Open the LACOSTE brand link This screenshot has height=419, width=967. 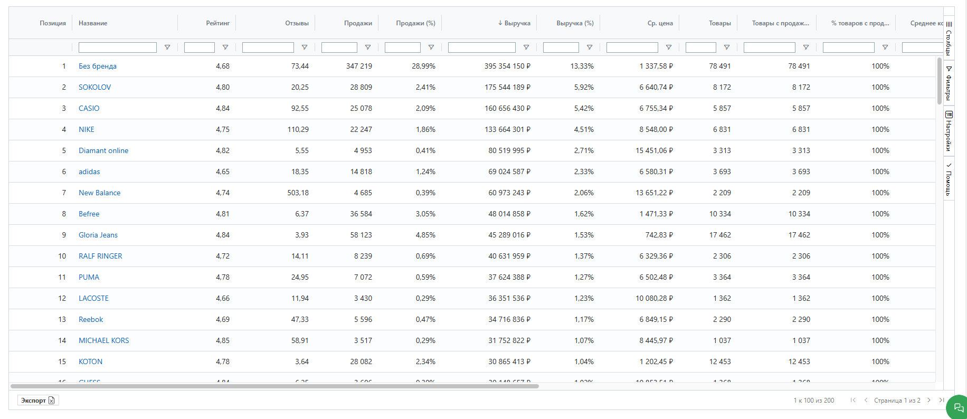(x=93, y=298)
